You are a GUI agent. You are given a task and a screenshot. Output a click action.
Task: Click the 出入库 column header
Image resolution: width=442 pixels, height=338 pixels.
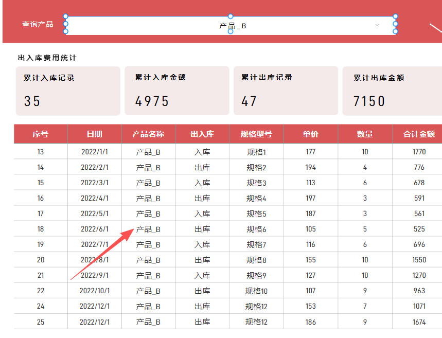[x=202, y=134]
